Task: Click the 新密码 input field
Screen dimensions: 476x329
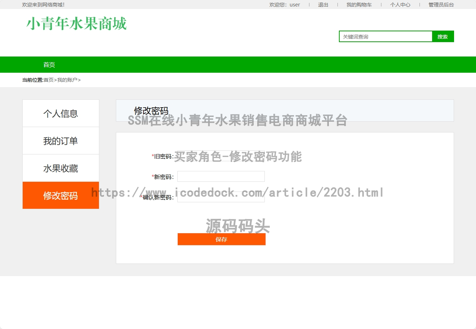Action: (221, 176)
